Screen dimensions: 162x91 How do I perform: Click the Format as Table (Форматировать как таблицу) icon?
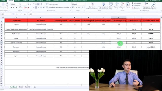coord(104,4)
